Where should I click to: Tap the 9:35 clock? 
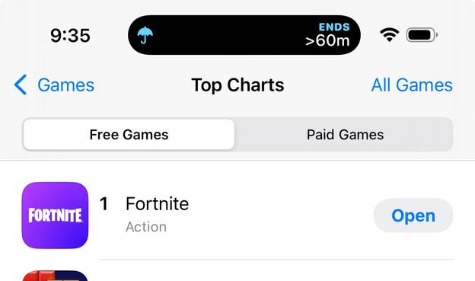point(70,36)
